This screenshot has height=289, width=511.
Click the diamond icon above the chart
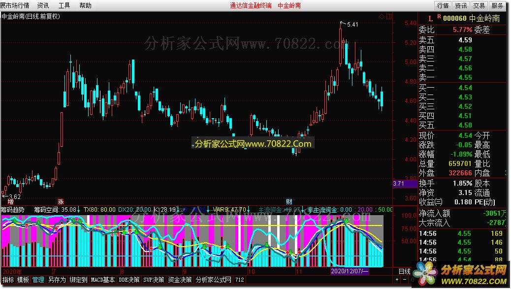coord(382,17)
